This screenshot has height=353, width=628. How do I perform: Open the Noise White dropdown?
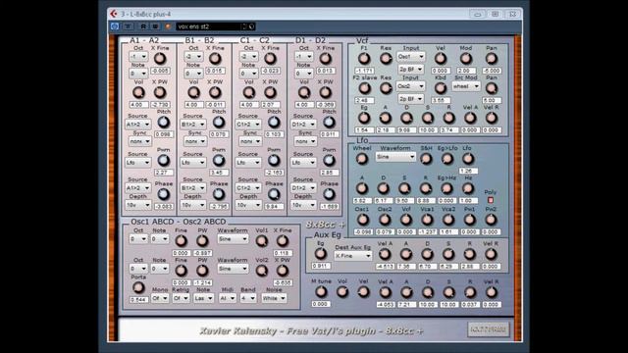coord(274,298)
